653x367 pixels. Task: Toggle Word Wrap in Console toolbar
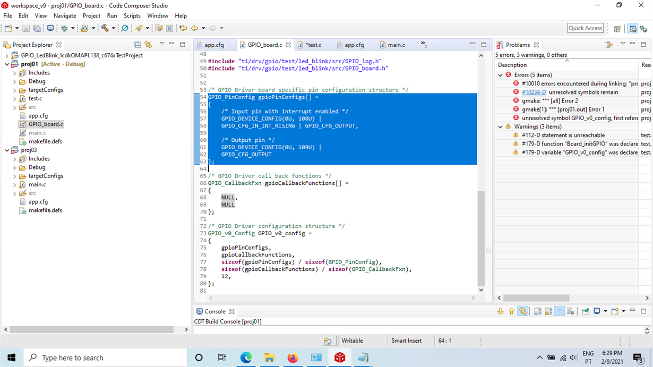[560, 311]
